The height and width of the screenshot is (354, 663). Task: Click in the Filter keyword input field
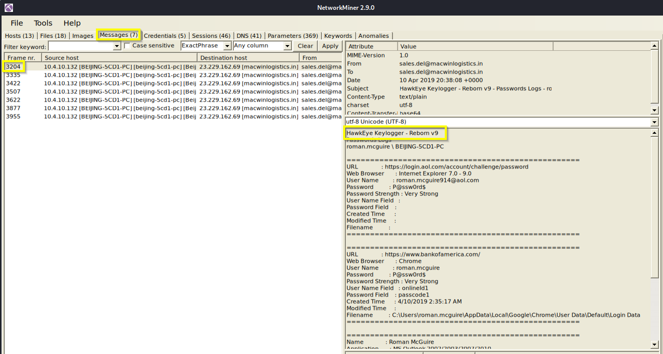80,46
